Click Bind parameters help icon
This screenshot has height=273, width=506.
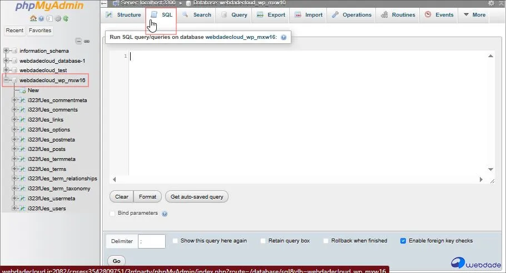coord(165,214)
